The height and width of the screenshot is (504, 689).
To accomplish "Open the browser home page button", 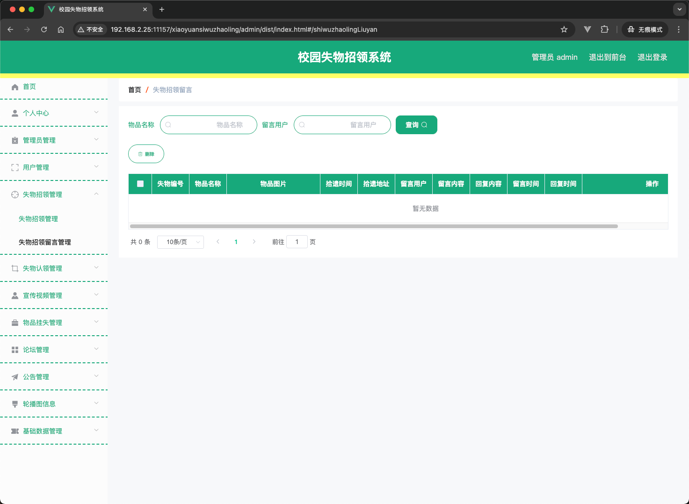I will (x=61, y=29).
